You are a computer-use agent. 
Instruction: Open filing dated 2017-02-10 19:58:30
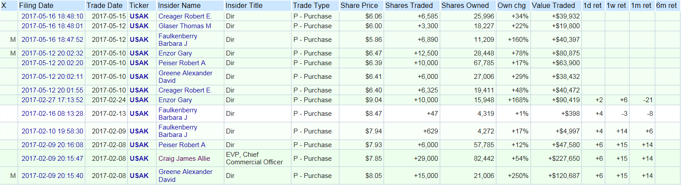pyautogui.click(x=52, y=131)
